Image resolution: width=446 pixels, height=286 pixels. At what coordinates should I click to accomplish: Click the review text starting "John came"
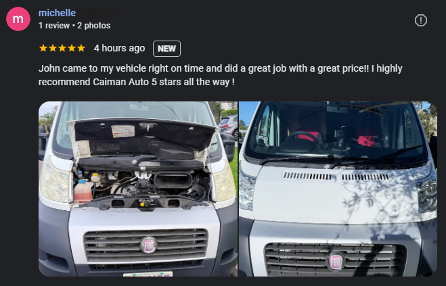(x=221, y=75)
